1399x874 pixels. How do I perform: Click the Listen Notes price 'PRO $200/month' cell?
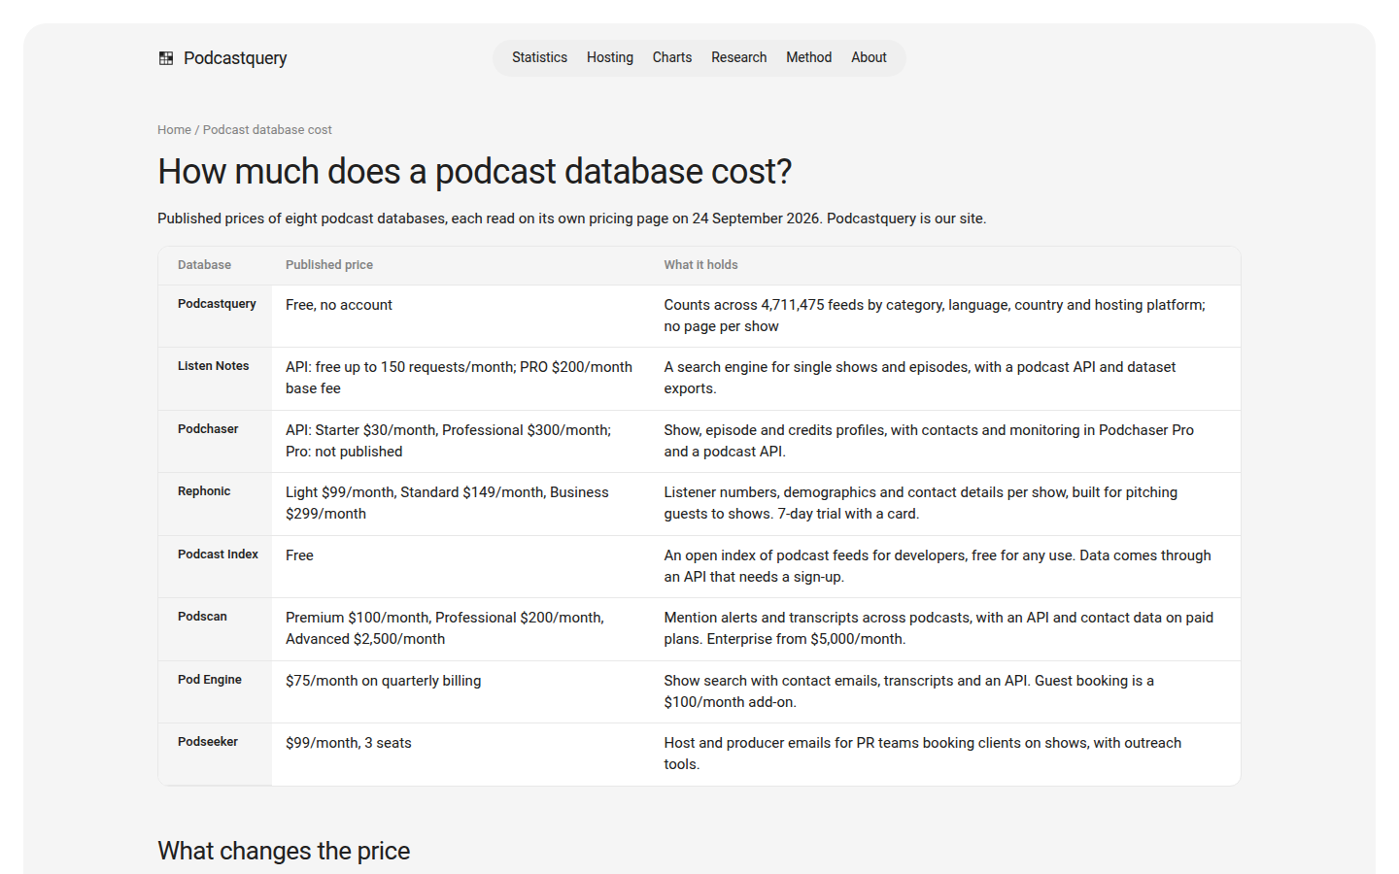[461, 379]
